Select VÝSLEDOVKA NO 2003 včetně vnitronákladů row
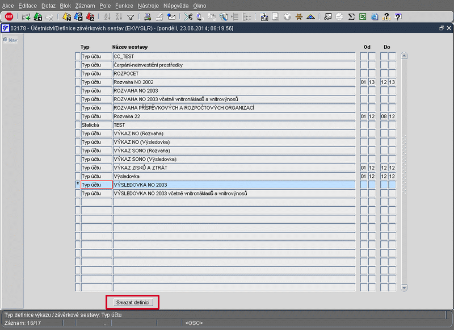454x330 pixels. point(234,193)
